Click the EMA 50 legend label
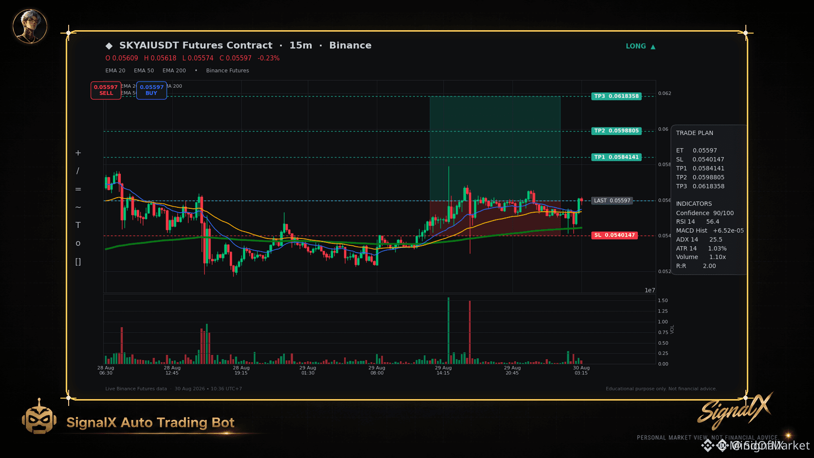The image size is (814, 458). click(144, 71)
